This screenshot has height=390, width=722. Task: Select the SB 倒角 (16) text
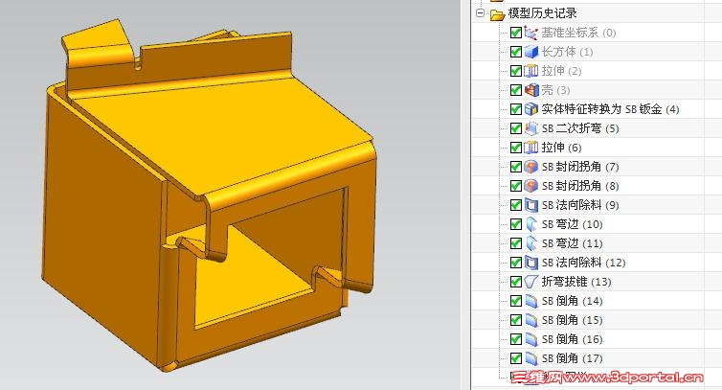(572, 339)
